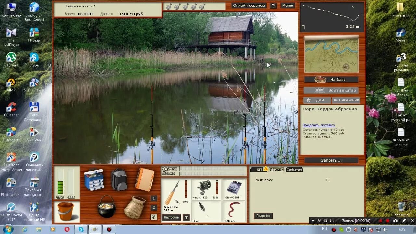Viewport: 416px width, 234px height.
Task: Click the river map thumbnail
Action: tap(331, 55)
